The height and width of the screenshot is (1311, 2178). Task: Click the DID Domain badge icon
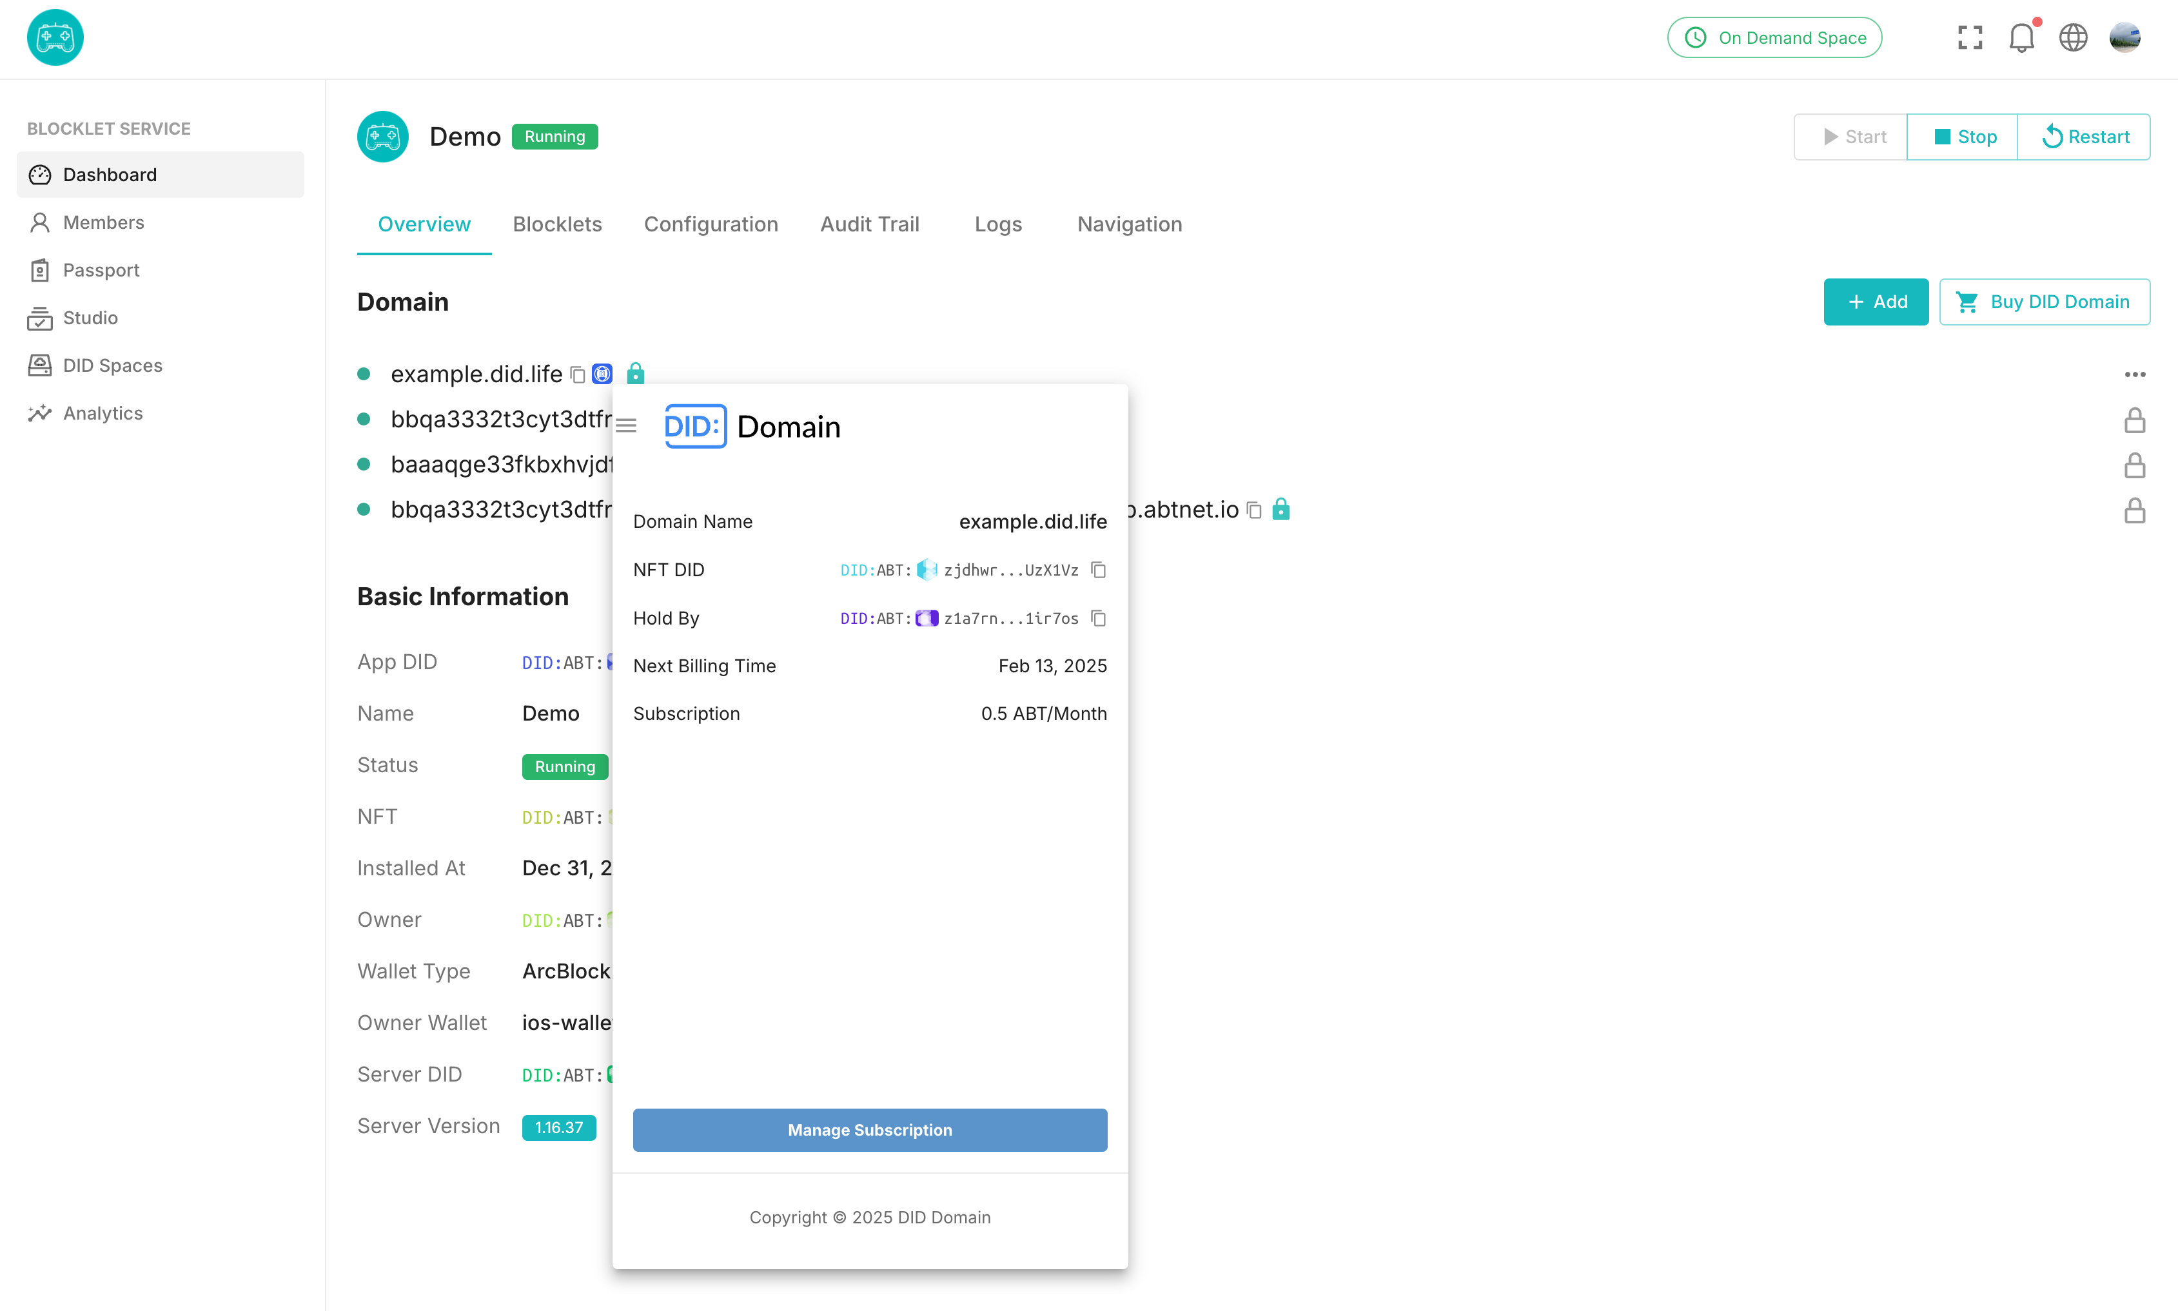603,374
